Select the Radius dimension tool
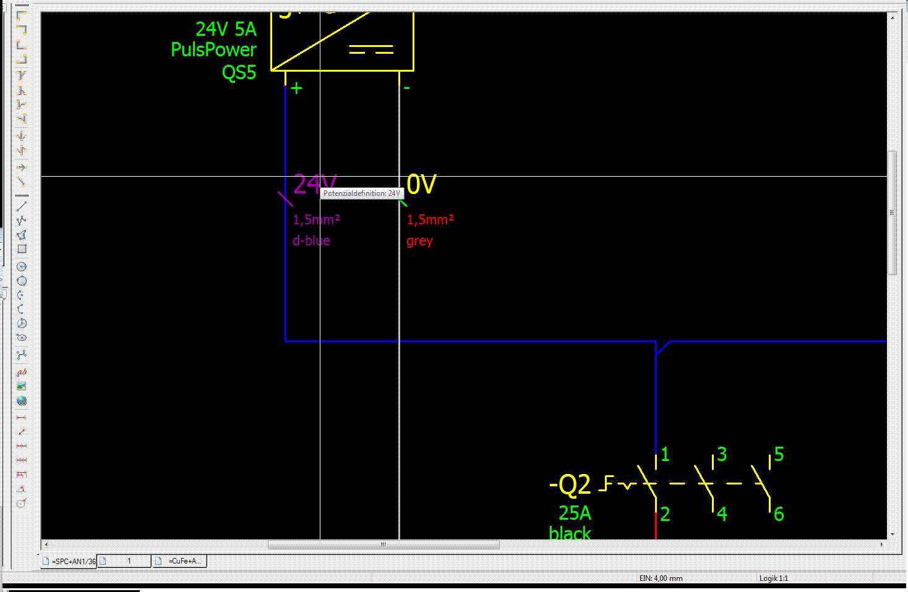This screenshot has width=908, height=592. pos(22,503)
